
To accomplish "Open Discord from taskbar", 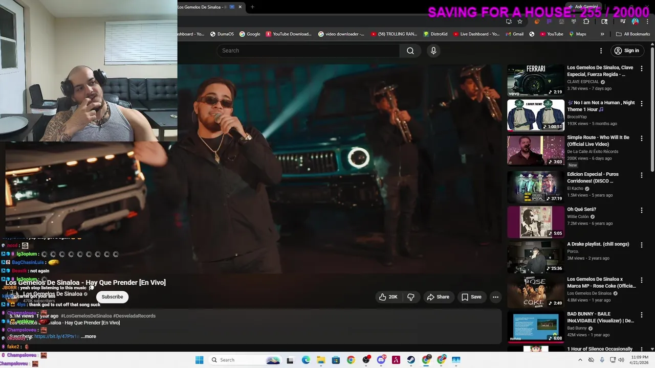I will pos(381,360).
